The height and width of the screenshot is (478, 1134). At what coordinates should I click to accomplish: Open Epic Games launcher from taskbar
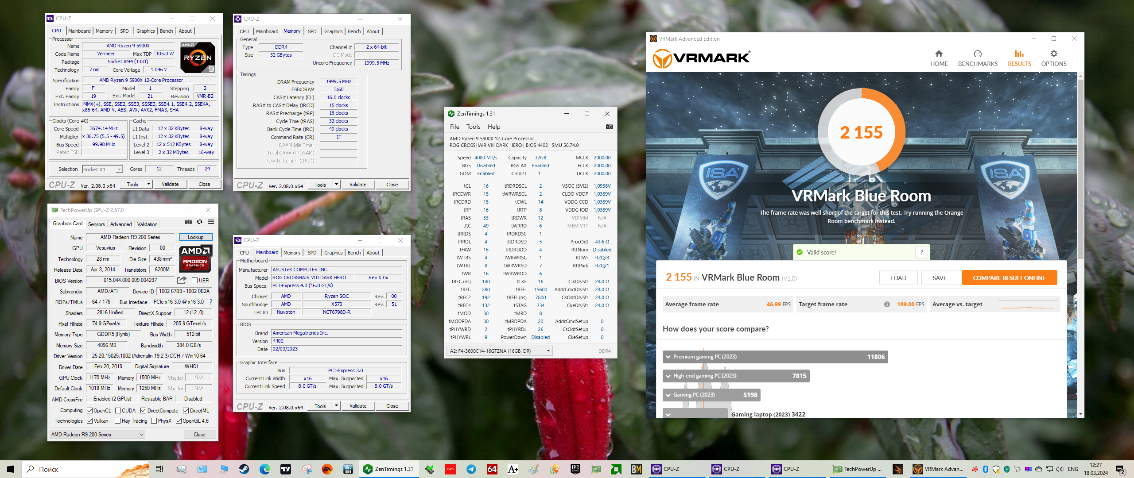click(575, 469)
